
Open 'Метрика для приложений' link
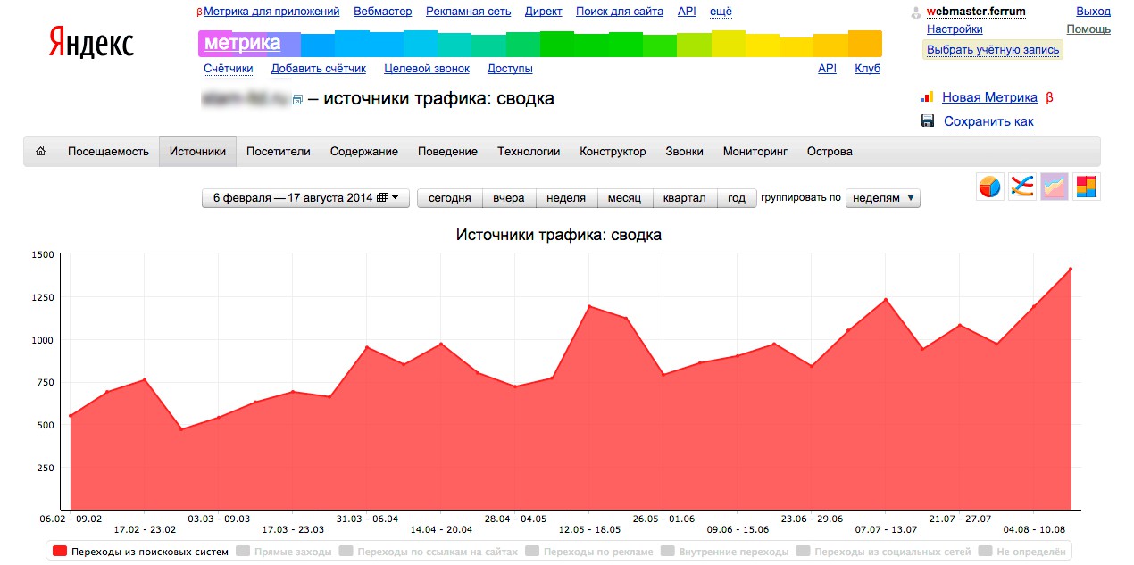point(271,12)
